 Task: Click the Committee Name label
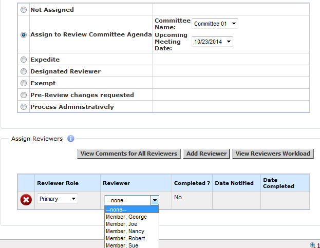click(173, 24)
